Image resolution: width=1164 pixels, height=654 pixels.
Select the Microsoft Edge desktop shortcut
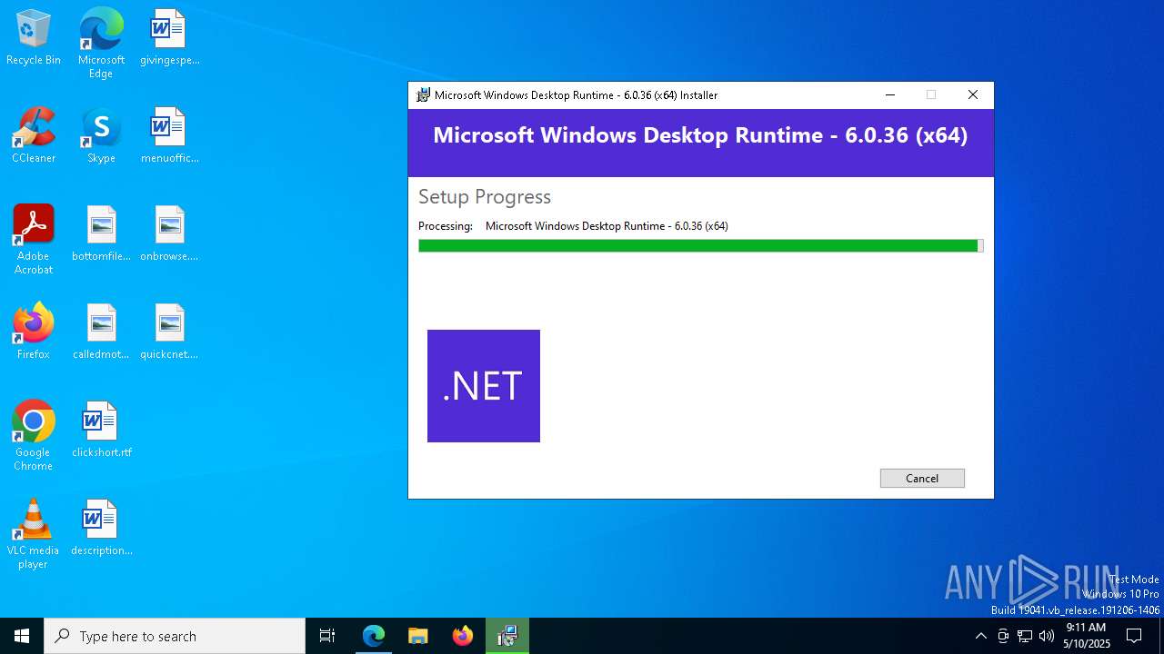101,44
